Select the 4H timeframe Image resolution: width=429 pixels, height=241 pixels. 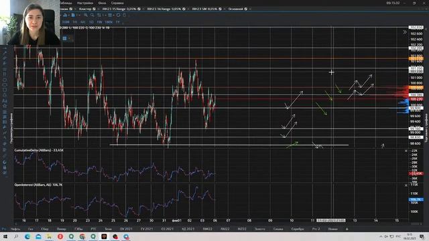(x=82, y=22)
